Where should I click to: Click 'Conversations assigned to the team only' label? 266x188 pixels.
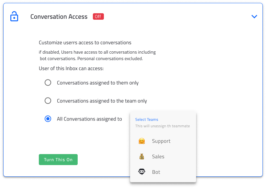[x=102, y=101]
